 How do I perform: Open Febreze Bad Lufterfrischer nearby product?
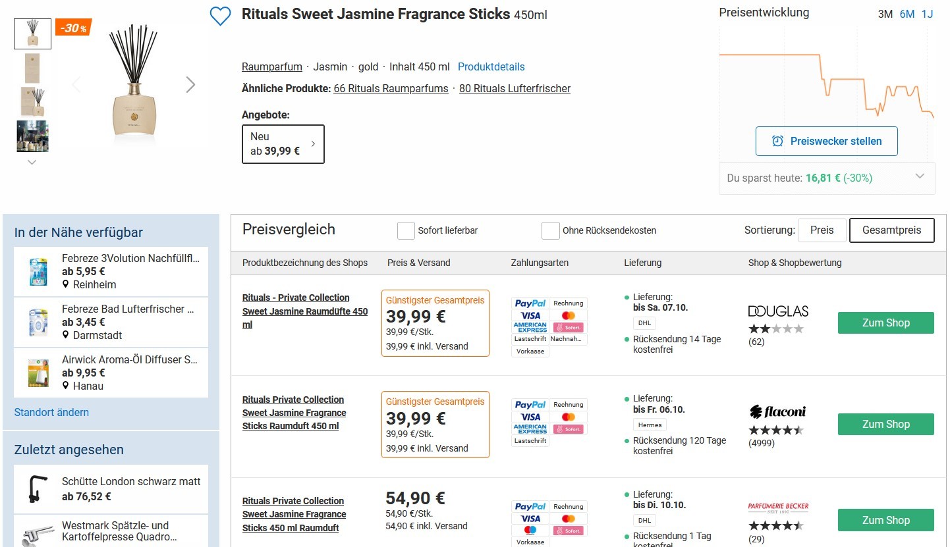click(111, 322)
